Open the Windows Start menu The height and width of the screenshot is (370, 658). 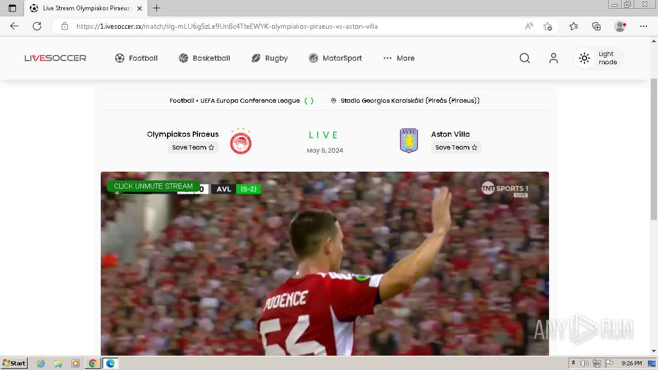click(14, 363)
